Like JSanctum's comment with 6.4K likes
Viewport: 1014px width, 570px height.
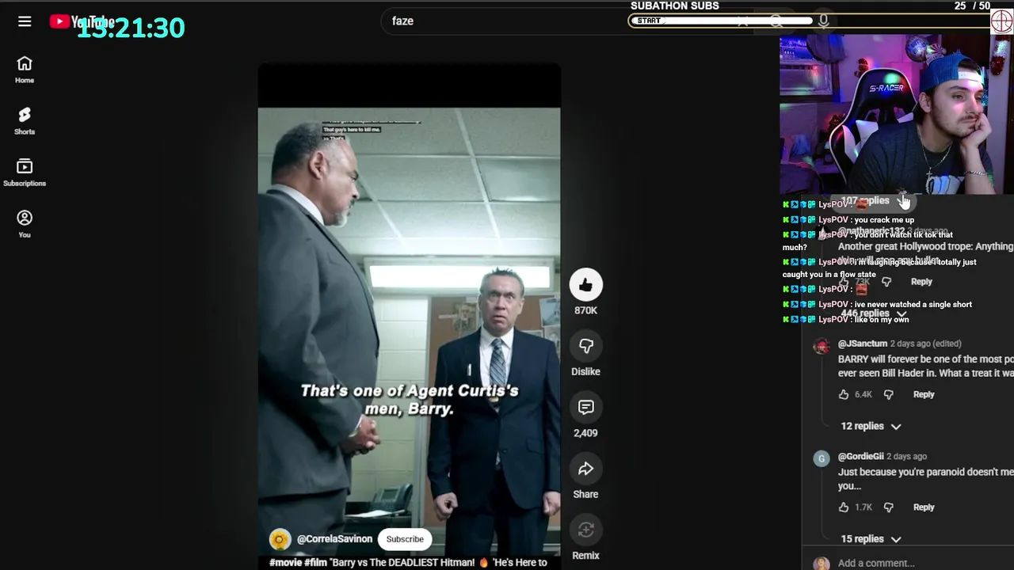tap(844, 394)
